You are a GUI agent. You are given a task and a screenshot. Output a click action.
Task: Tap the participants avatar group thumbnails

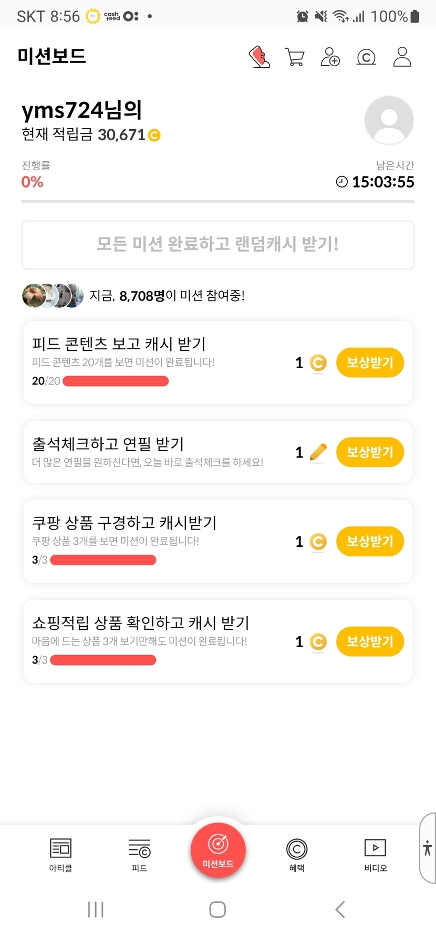[53, 296]
